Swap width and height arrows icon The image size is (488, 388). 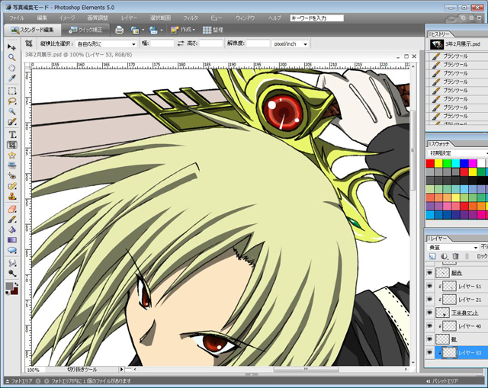(181, 43)
